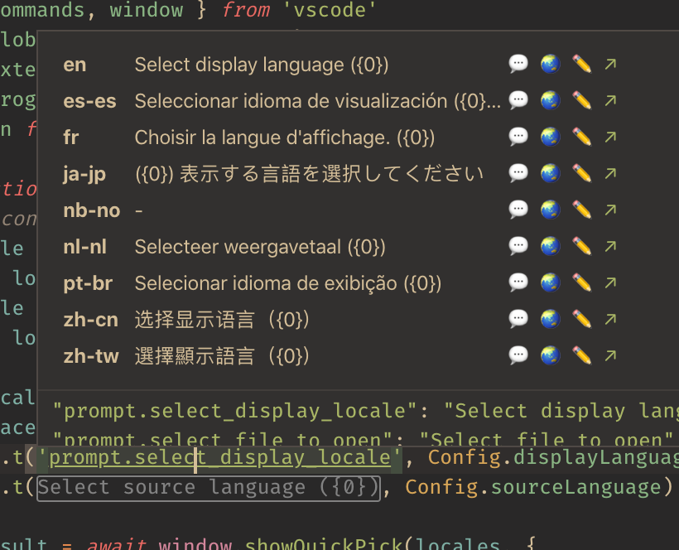Screen dimensions: 679x550
Task: Edit the zh-tw translation with pencil icon
Action: 580,355
